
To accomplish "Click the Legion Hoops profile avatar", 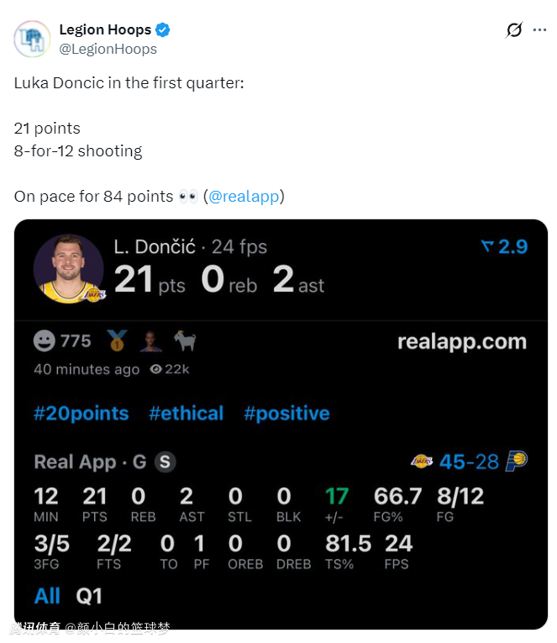I will point(32,39).
